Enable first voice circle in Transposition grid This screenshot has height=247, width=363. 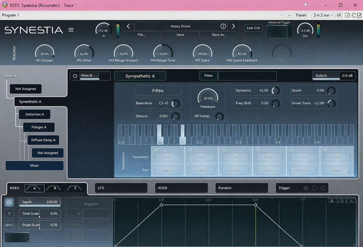(157, 149)
